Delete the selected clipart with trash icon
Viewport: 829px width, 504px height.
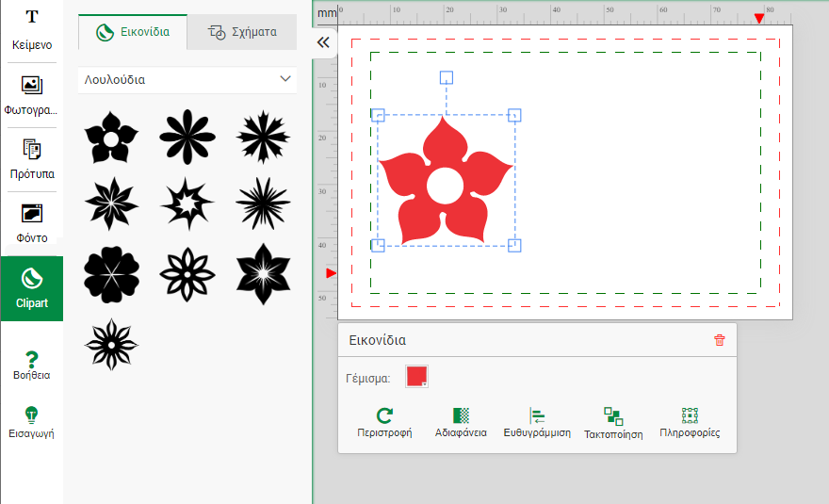(720, 340)
